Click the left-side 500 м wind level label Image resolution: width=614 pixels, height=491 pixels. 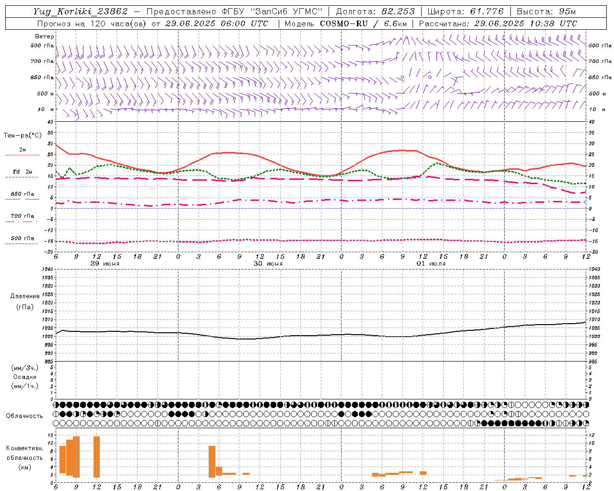pos(45,94)
